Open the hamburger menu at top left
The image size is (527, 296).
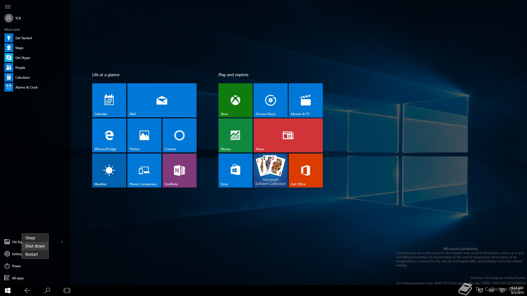pos(8,7)
